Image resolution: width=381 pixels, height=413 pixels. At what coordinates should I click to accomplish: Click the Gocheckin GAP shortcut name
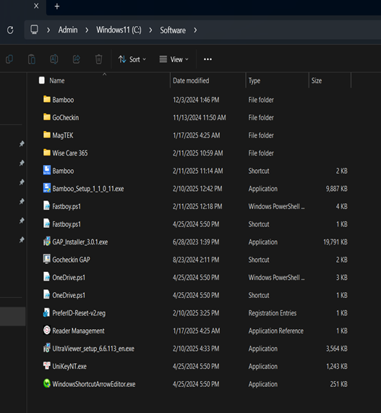tap(71, 260)
